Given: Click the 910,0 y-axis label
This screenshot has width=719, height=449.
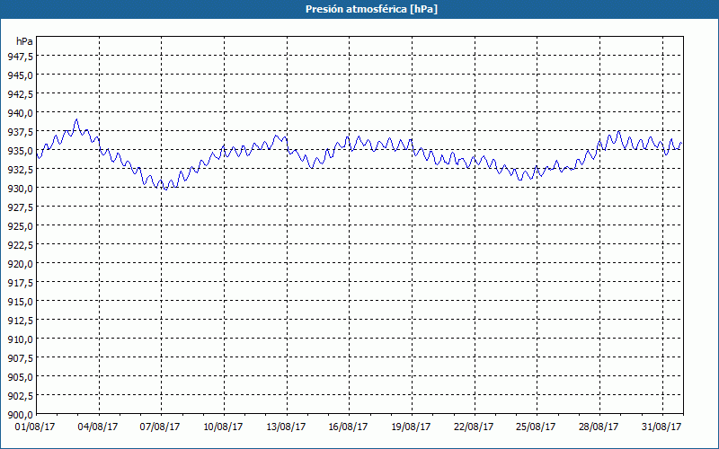Looking at the screenshot, I should click(x=20, y=339).
